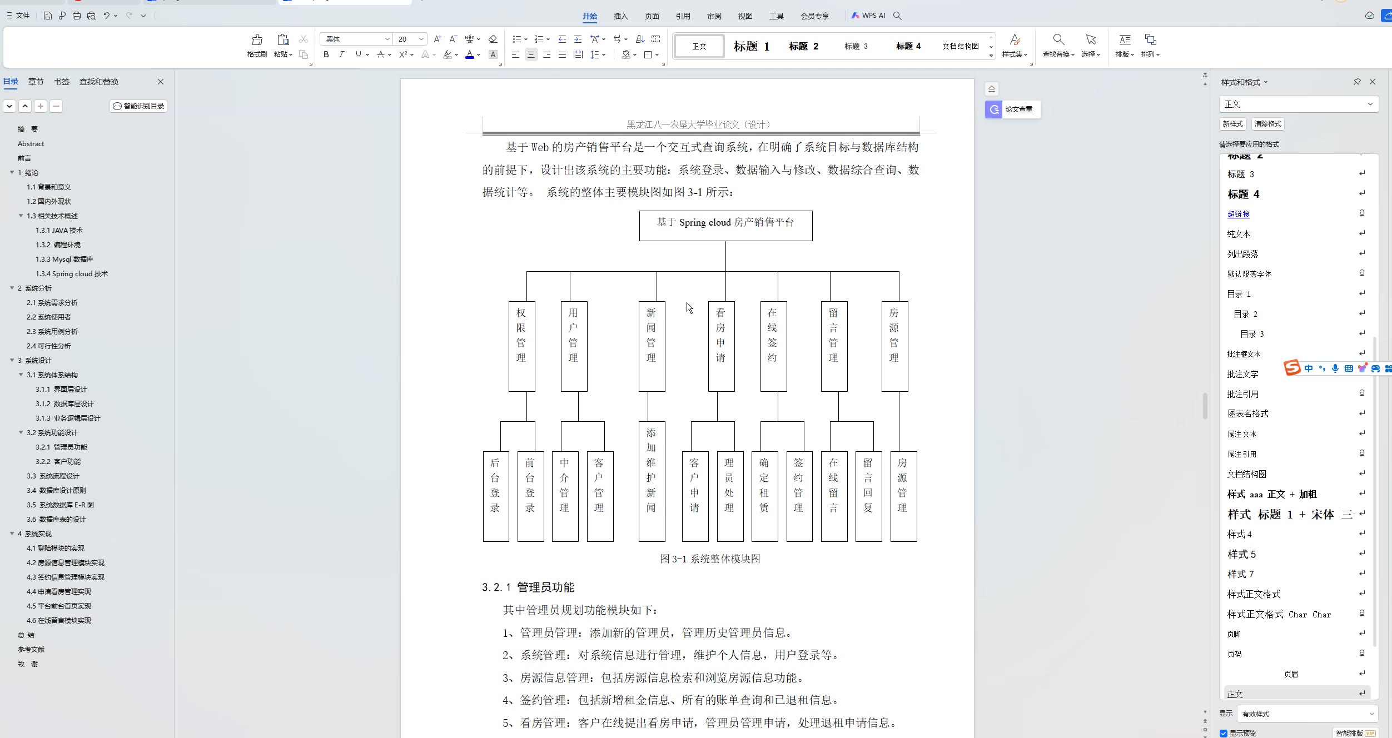Click the 智能识别目录 button
The image size is (1392, 738).
138,106
